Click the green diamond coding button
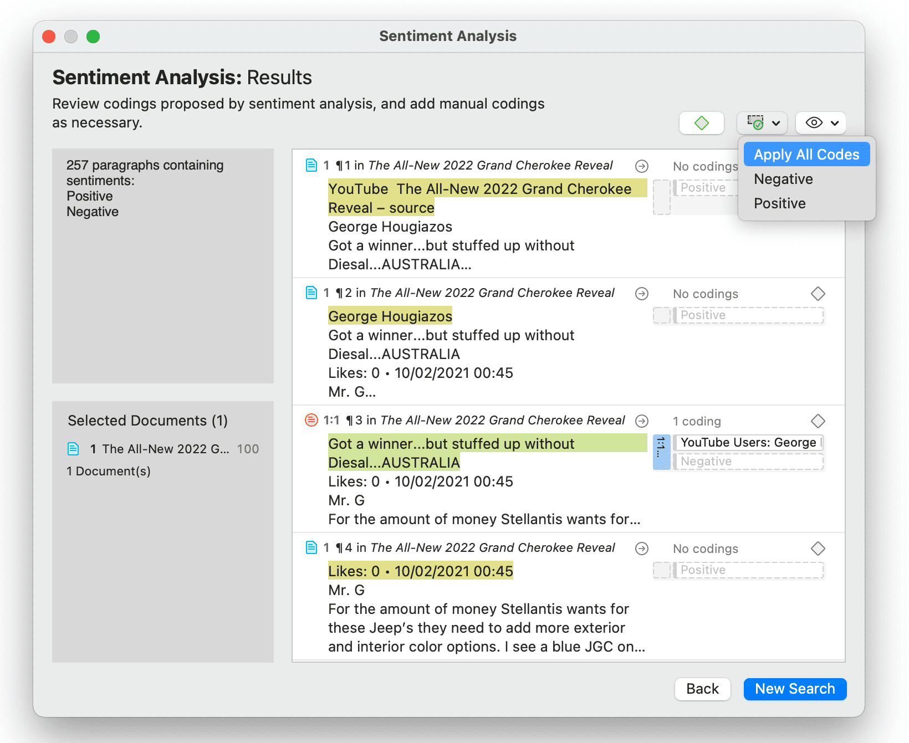909x743 pixels. pos(702,123)
